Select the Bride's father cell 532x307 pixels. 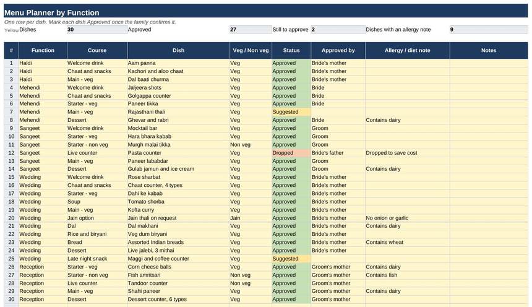tap(338, 153)
